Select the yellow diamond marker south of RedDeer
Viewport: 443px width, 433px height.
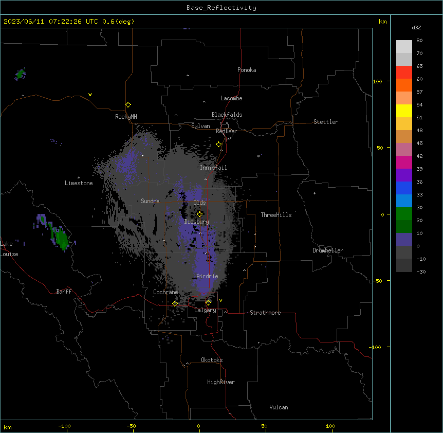point(219,145)
